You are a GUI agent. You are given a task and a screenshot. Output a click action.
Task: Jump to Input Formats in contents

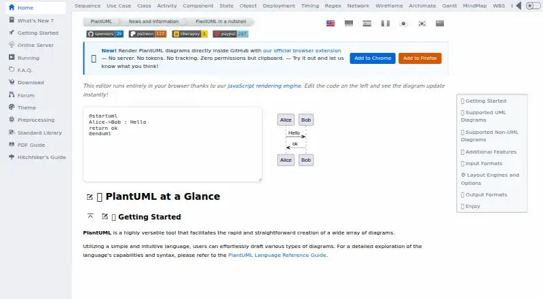tap(481, 163)
